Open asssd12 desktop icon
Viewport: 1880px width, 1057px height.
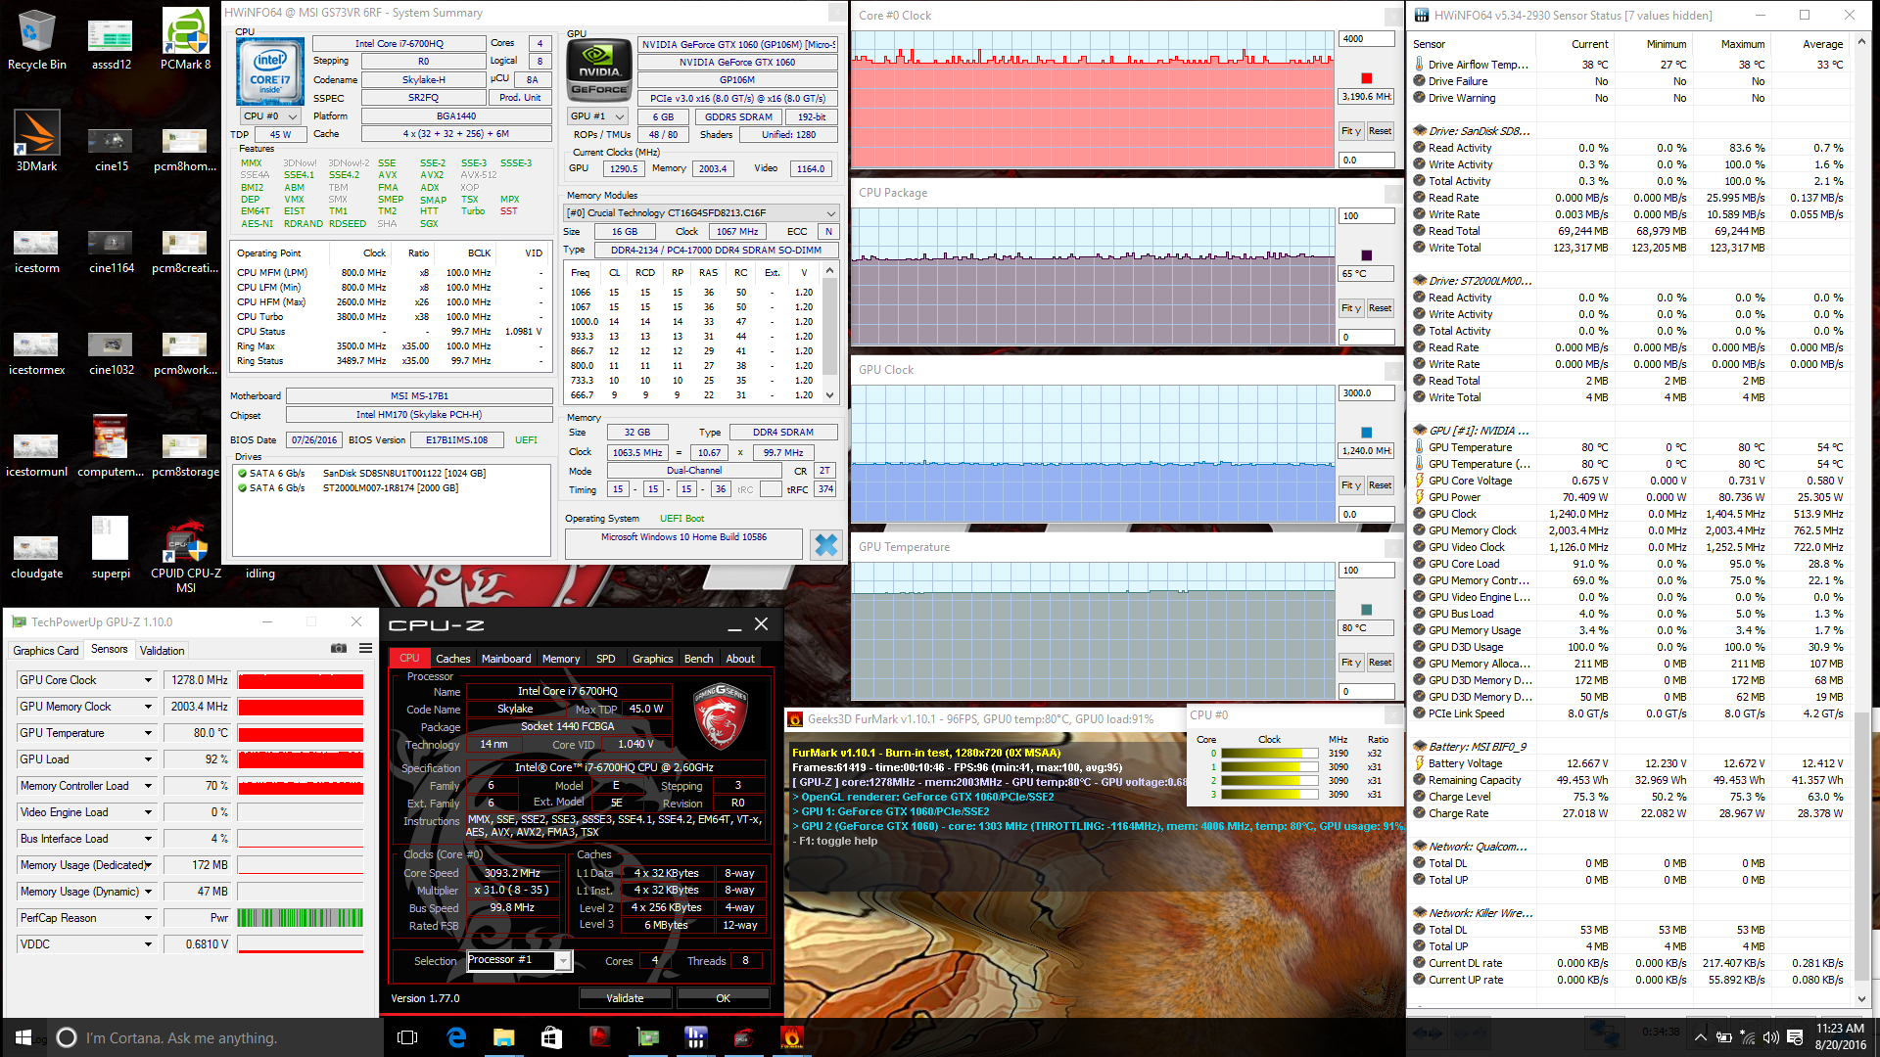pos(111,45)
